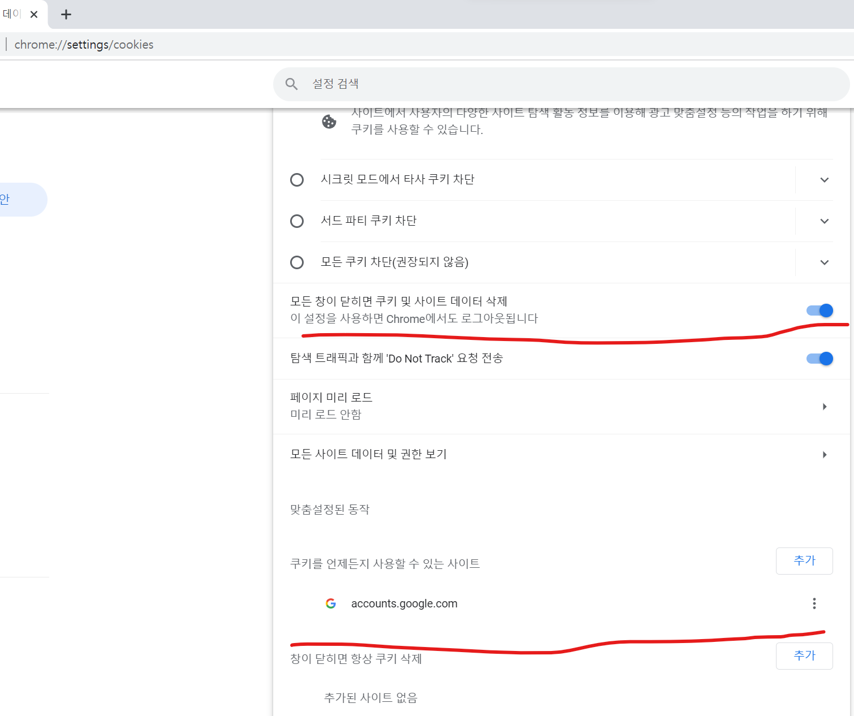854x716 pixels.
Task: Click 추가 next to 쿠키를 언제든지 사용할 수 있는 사이트
Action: pos(804,560)
